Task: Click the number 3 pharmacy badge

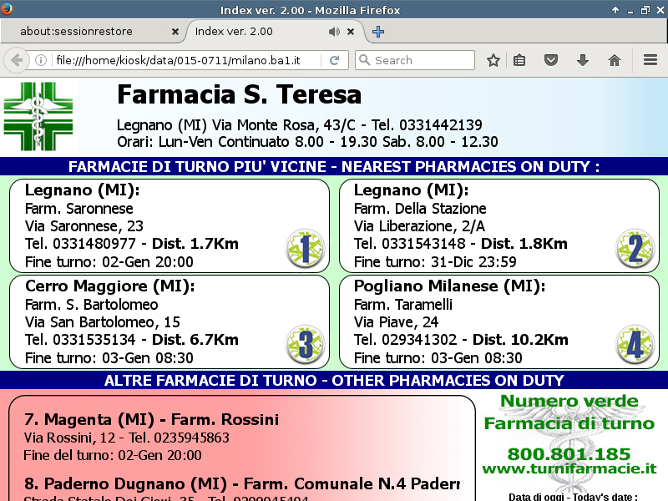Action: [304, 344]
